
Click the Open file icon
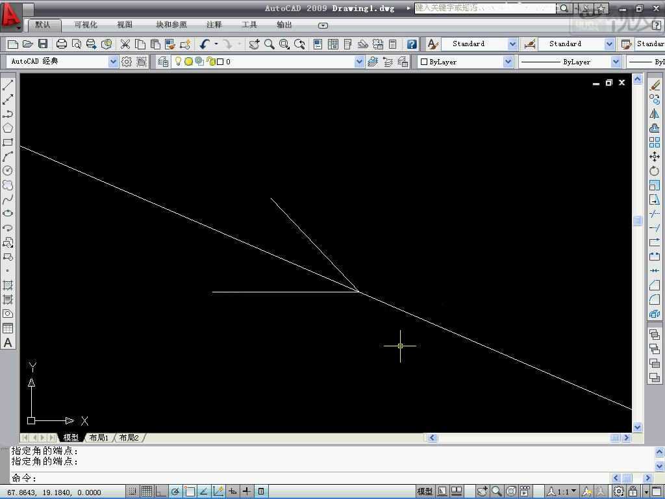[27, 44]
